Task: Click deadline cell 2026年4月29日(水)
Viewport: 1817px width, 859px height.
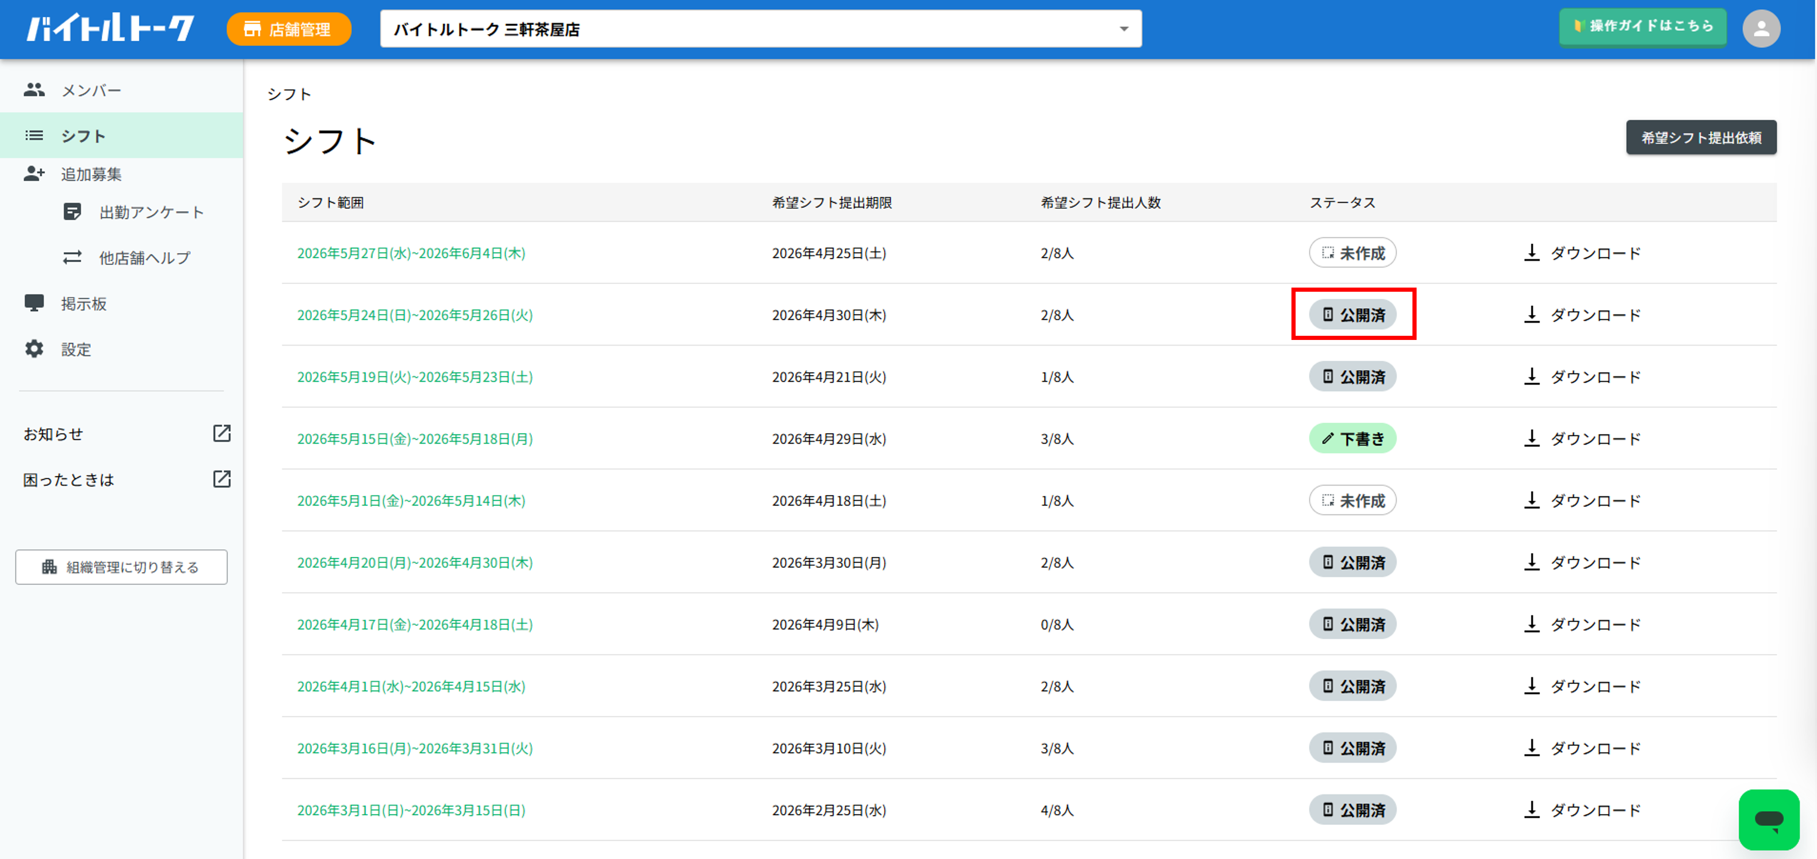Action: coord(829,439)
